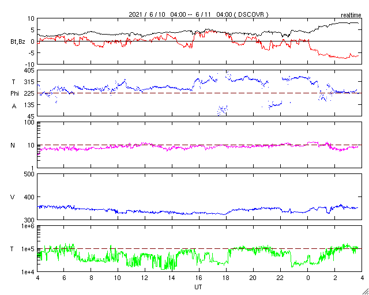Click the '45' tick on Phi panel
Image resolution: width=369 pixels, height=295 pixels.
coord(31,116)
